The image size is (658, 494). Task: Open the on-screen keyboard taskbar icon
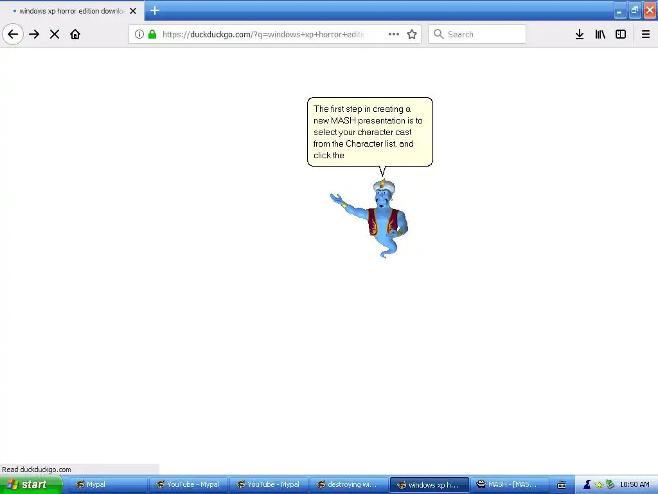(x=562, y=485)
